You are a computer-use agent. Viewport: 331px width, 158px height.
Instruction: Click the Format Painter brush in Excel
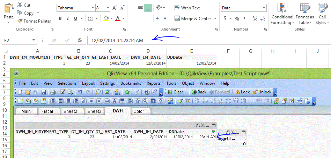click(20, 21)
